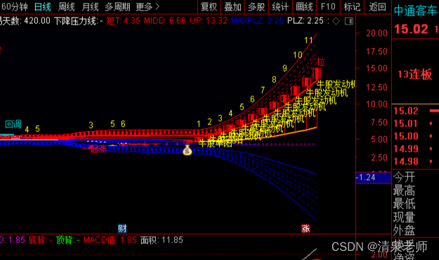
Task: Click the 今开 quote row
Action: click(x=405, y=177)
